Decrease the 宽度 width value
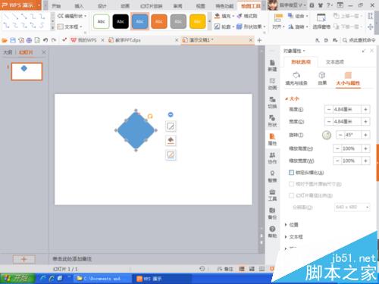This screenshot has height=284, width=379. click(329, 121)
